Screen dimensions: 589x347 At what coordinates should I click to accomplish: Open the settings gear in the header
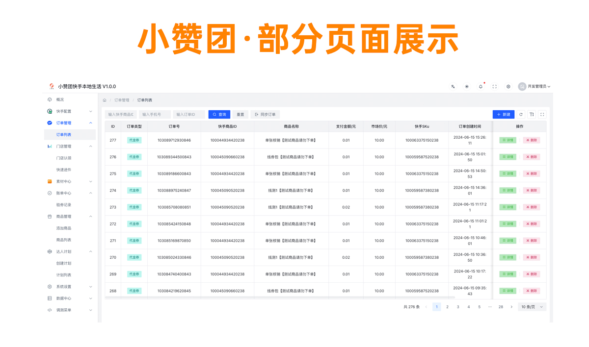508,86
